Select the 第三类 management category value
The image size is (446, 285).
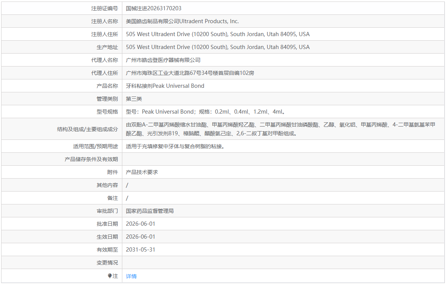(134, 99)
